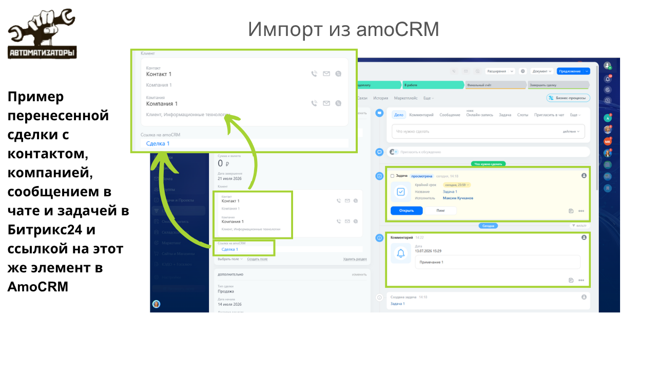Click the Пинг button on the task card
The height and width of the screenshot is (370, 657).
(441, 211)
